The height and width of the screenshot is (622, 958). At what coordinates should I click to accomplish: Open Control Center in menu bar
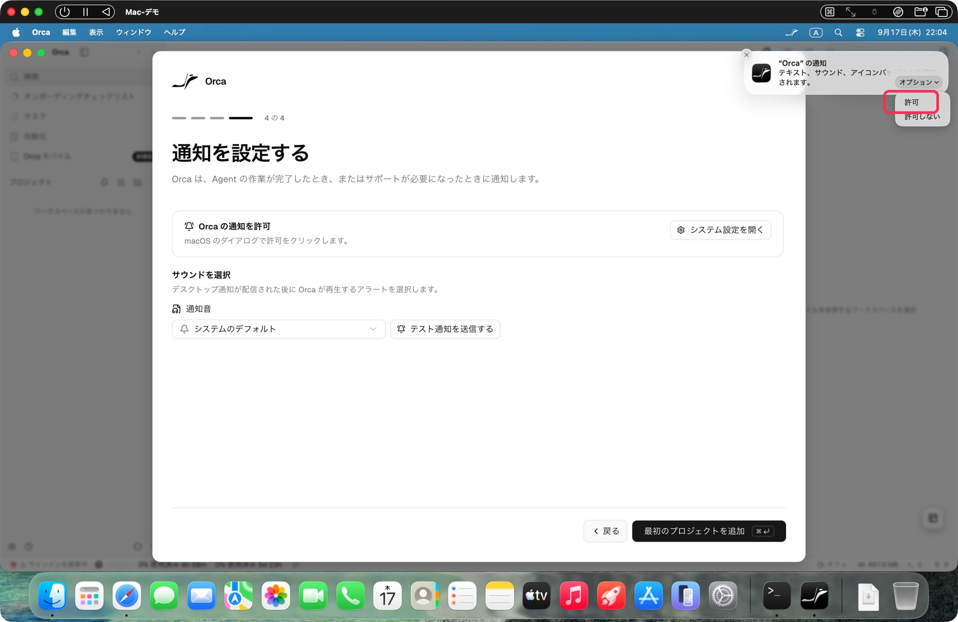coord(860,32)
